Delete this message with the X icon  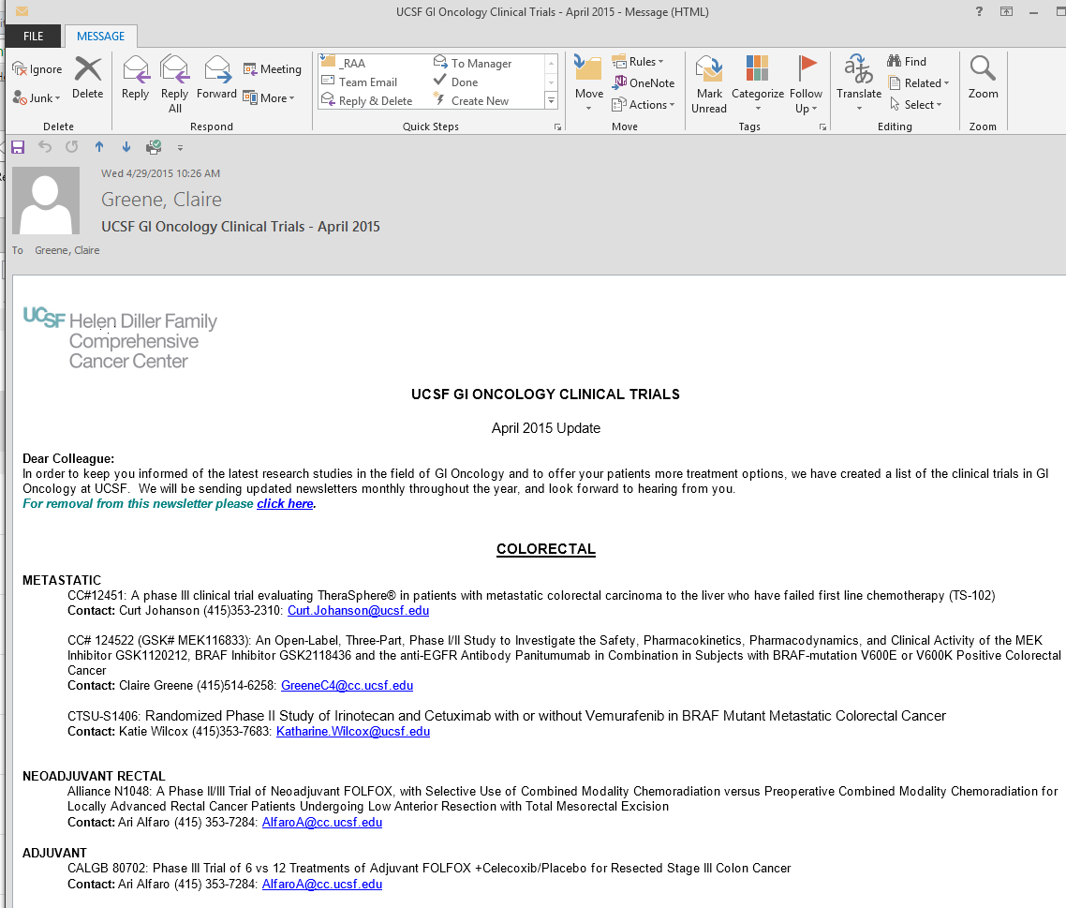click(x=88, y=78)
